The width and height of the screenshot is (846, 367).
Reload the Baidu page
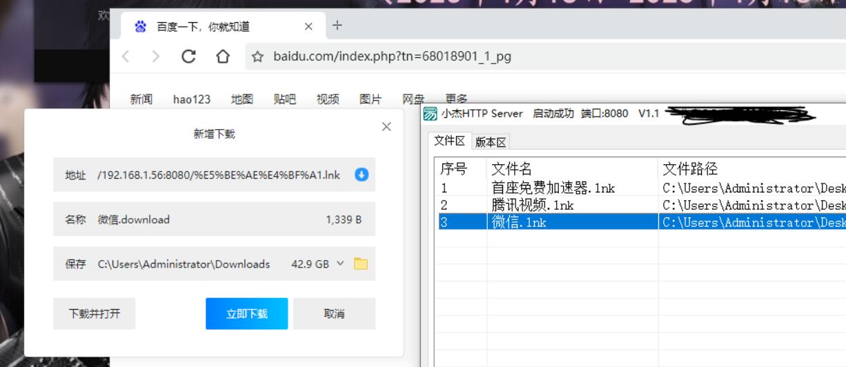[188, 57]
